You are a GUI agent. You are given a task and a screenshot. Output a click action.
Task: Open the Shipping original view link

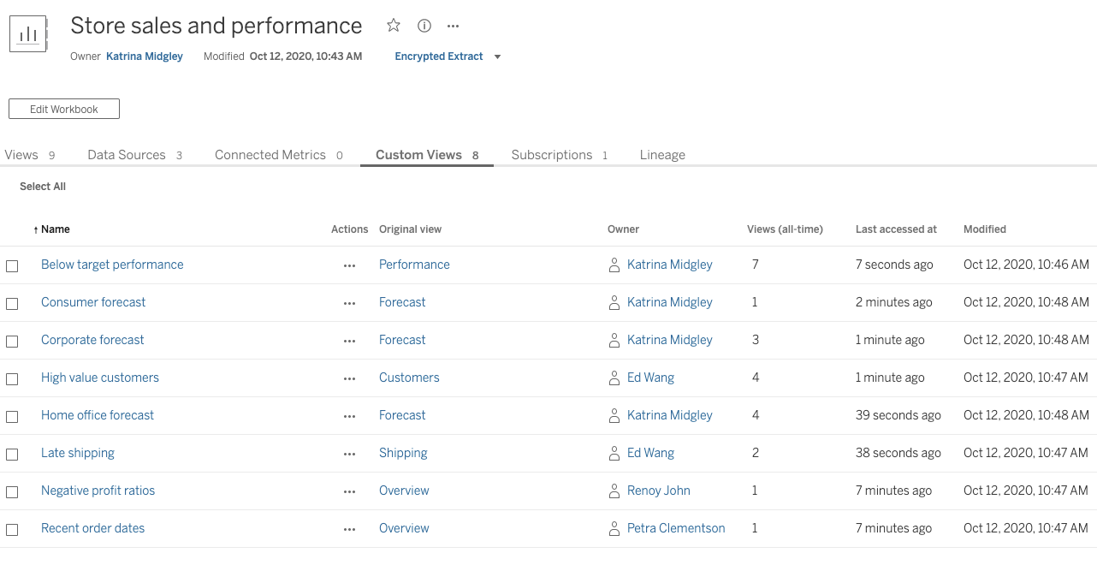pos(403,453)
